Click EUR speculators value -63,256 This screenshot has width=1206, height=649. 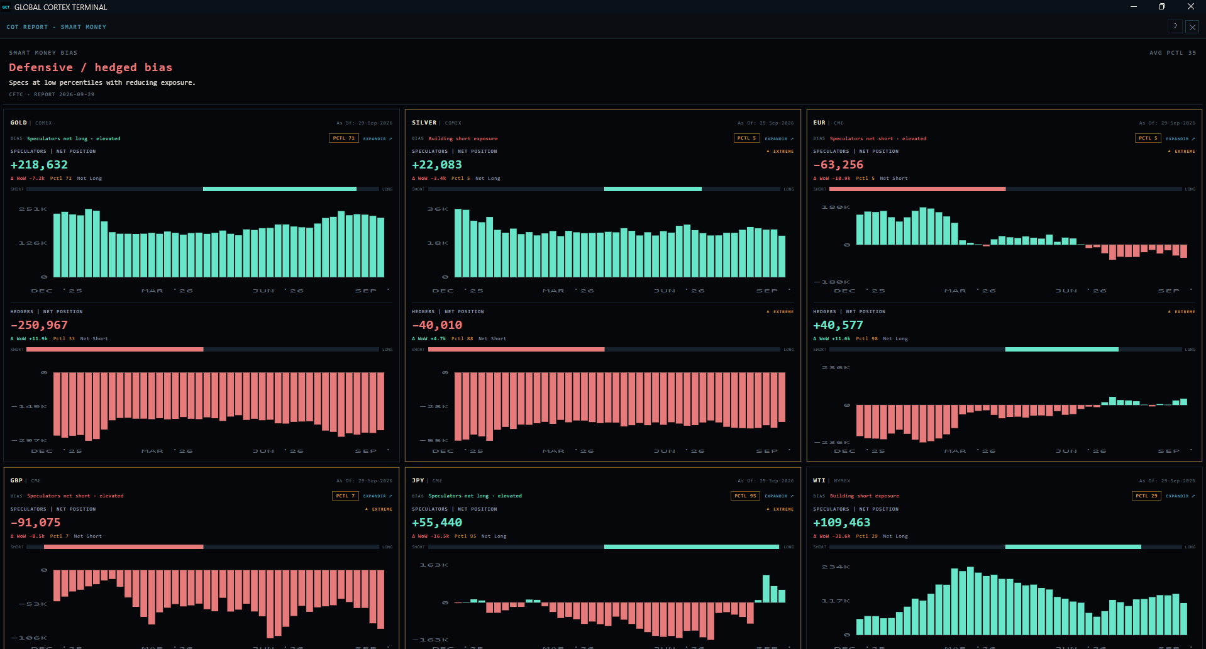coord(838,165)
